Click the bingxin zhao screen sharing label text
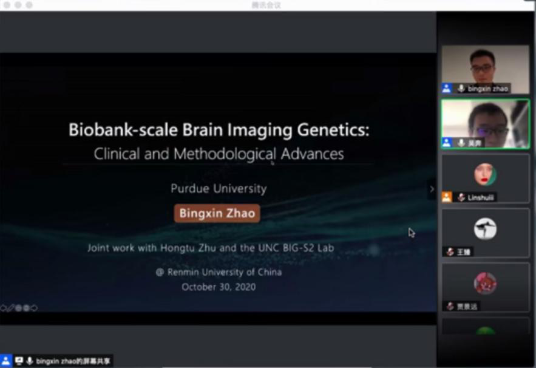This screenshot has height=368, width=536. tap(72, 361)
